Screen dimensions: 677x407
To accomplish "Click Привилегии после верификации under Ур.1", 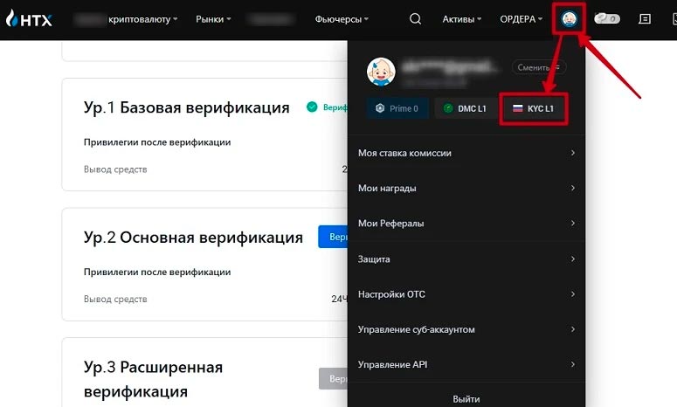I will [157, 142].
